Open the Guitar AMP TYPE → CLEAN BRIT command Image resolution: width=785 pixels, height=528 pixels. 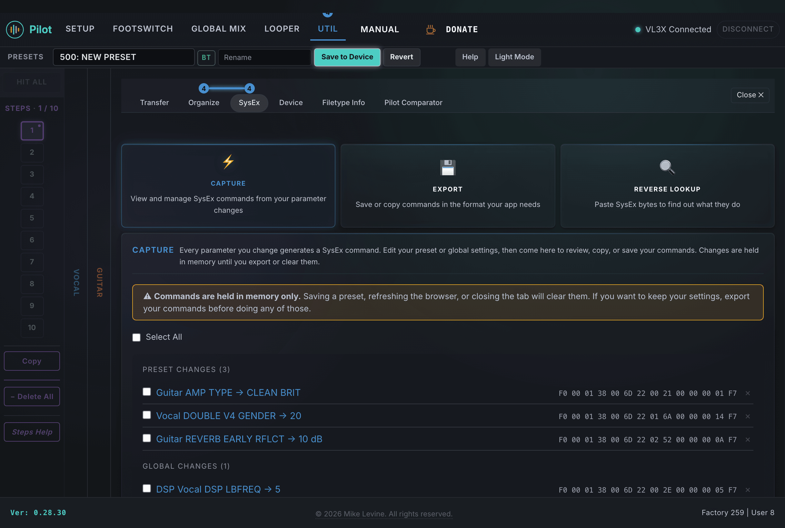228,393
